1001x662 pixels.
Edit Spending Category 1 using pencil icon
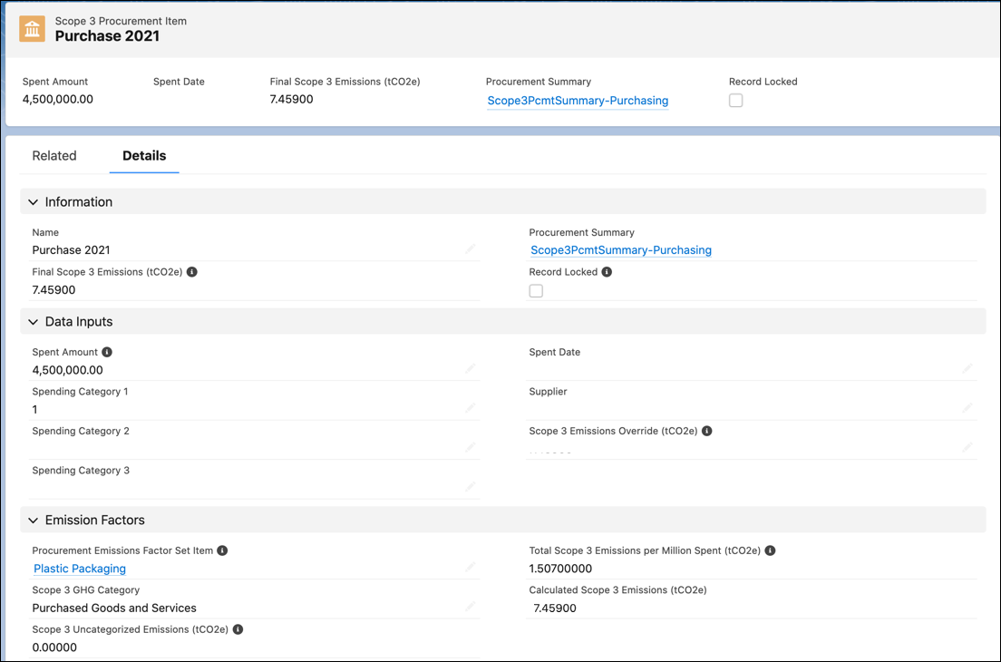point(471,408)
